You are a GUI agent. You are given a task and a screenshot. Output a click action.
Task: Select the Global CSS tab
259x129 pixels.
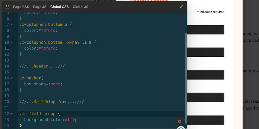click(60, 7)
